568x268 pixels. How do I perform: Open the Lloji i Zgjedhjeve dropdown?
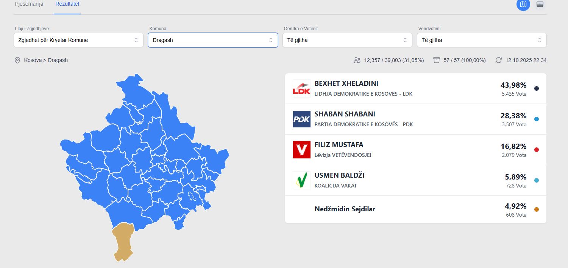[78, 40]
